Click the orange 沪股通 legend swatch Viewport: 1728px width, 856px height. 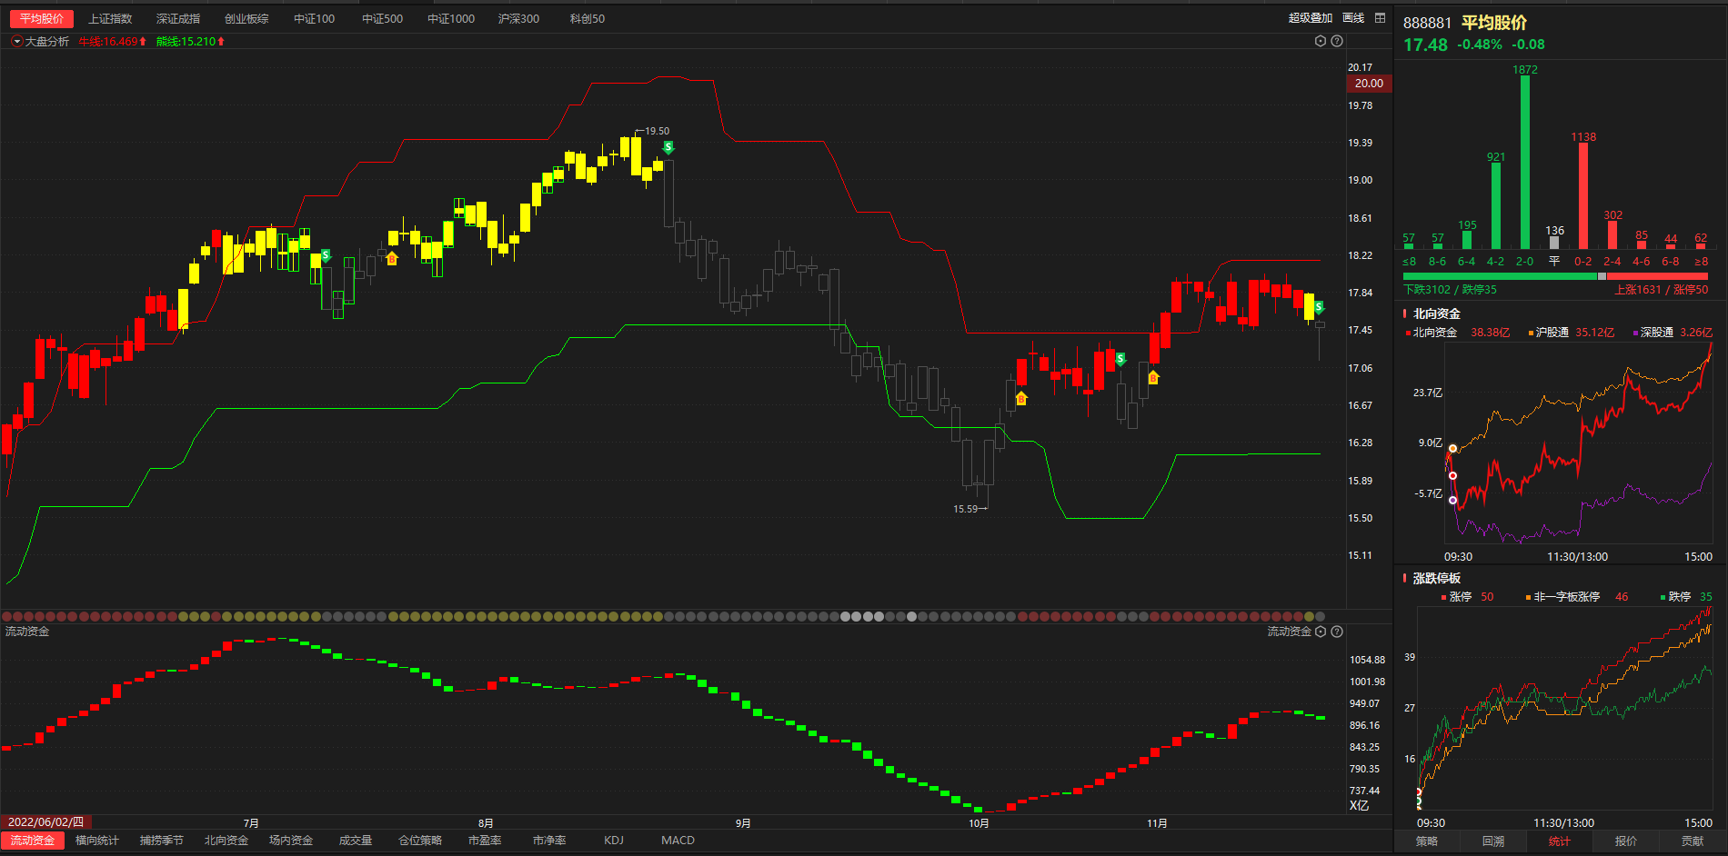(1531, 333)
